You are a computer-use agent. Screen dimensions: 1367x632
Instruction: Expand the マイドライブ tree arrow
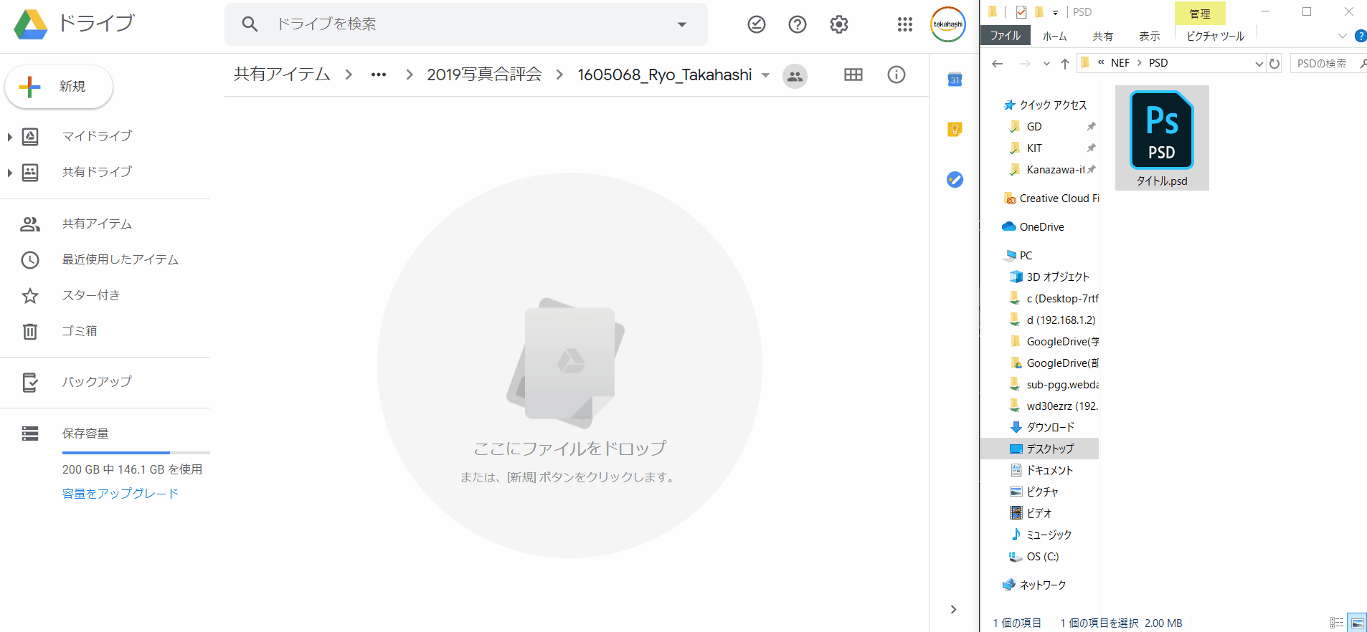10,136
